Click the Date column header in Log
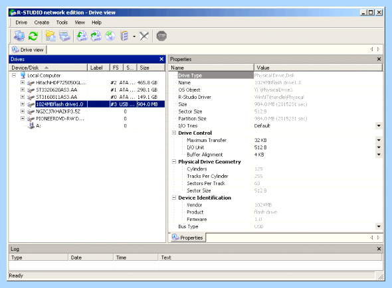Screen dimensions: 392x288 91,257
